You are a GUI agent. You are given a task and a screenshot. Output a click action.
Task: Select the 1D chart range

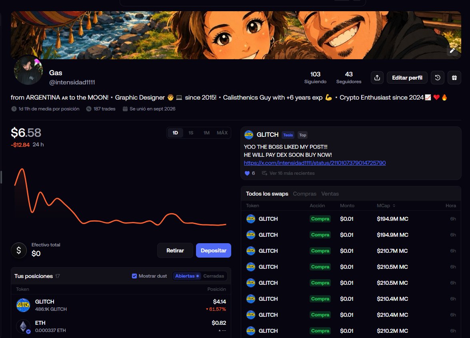click(x=175, y=133)
